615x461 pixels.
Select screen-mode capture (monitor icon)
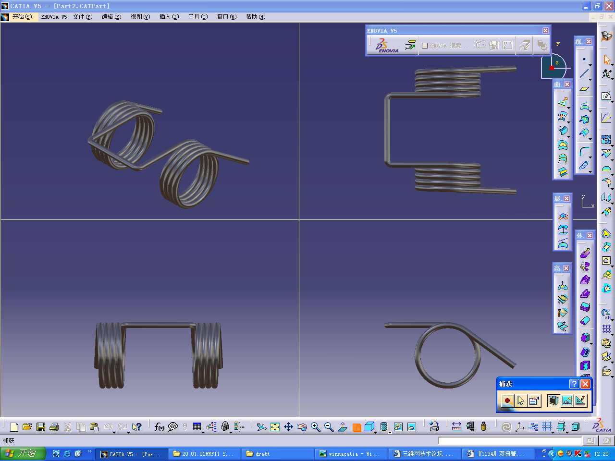click(x=553, y=400)
